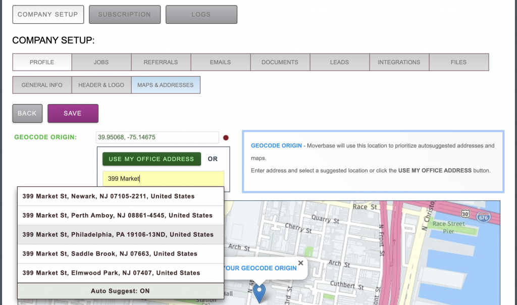The image size is (517, 305).
Task: Toggle Auto Suggest ON setting
Action: click(x=120, y=291)
